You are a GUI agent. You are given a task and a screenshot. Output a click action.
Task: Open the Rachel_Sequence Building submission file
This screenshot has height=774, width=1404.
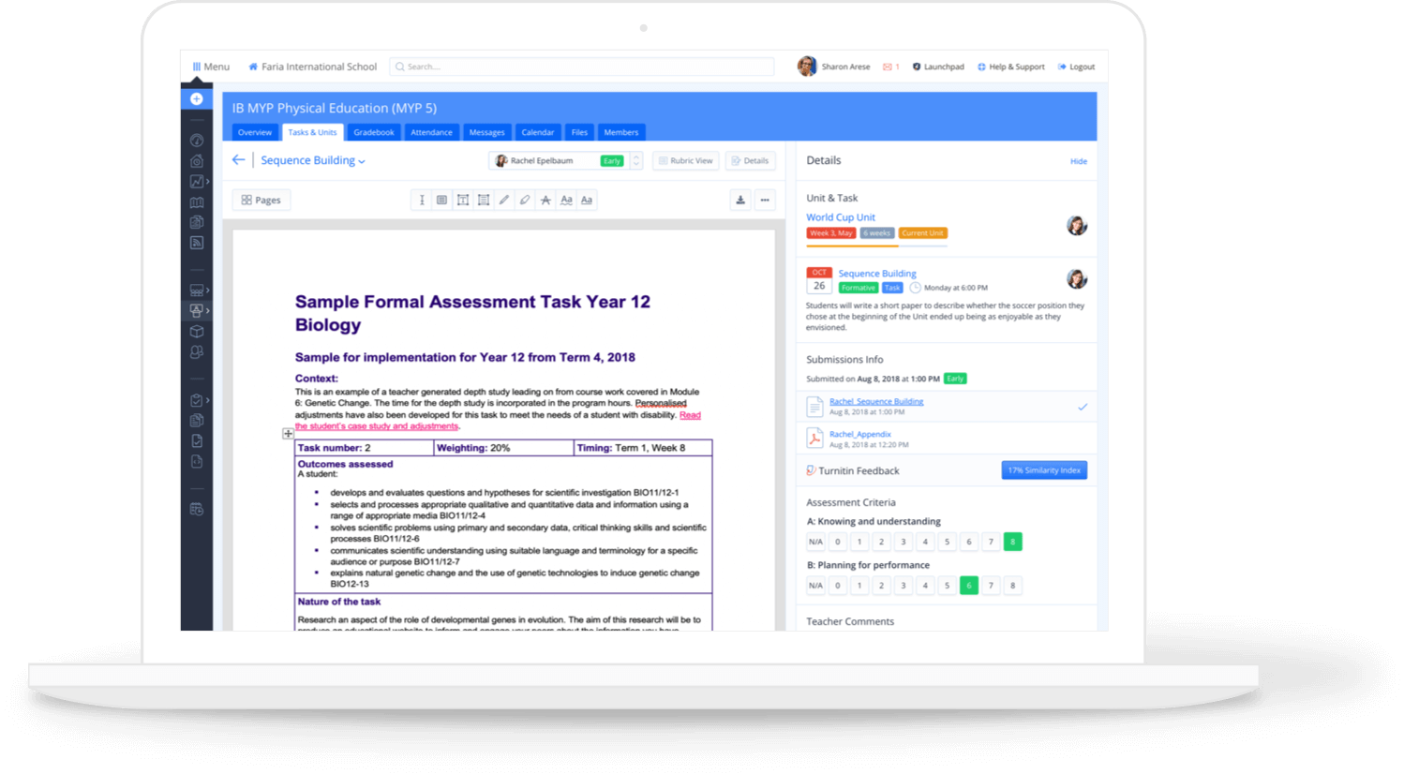click(876, 401)
